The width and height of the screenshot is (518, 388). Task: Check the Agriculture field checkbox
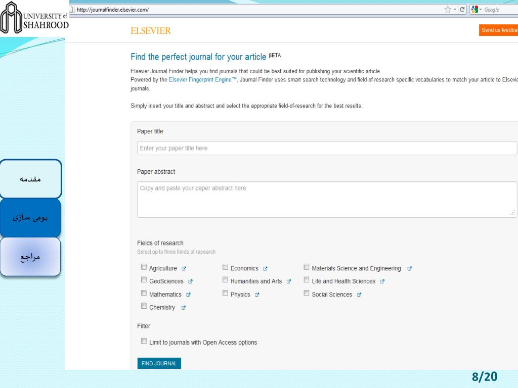[x=144, y=267]
